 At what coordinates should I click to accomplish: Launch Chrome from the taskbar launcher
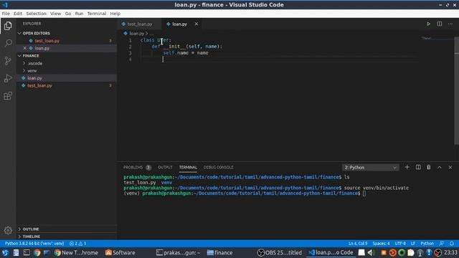point(37,253)
